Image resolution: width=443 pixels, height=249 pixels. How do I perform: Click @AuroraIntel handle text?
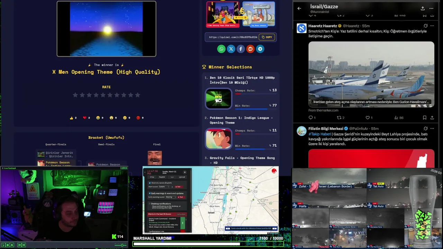point(319,12)
